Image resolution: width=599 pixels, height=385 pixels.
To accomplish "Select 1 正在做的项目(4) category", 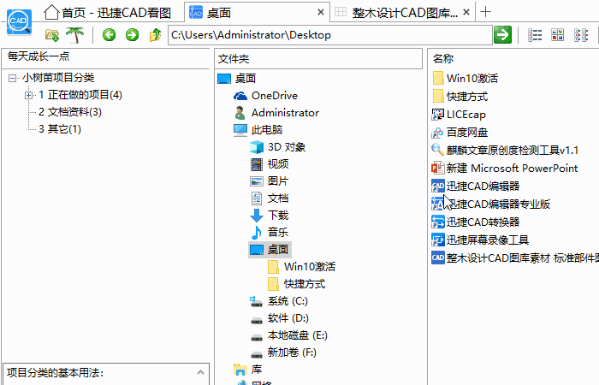I will (80, 95).
